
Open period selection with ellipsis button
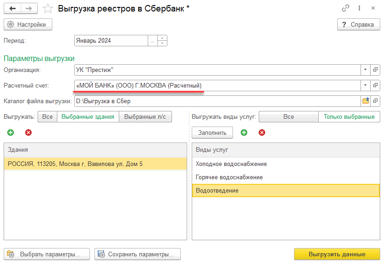[152, 41]
